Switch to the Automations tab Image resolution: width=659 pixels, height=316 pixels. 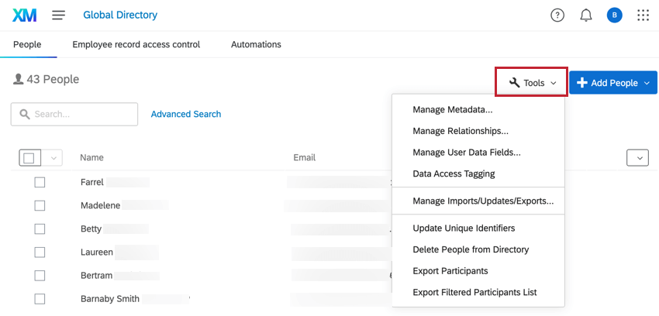(256, 44)
